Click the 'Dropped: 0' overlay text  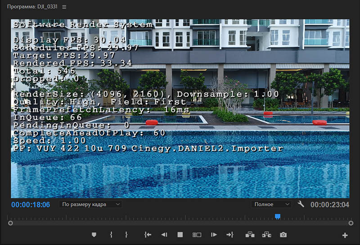46,79
